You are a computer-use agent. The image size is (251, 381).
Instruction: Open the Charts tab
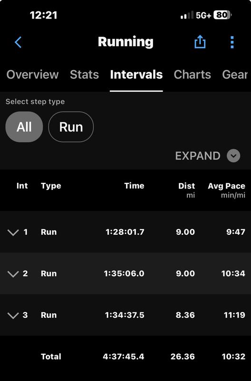[x=193, y=74]
